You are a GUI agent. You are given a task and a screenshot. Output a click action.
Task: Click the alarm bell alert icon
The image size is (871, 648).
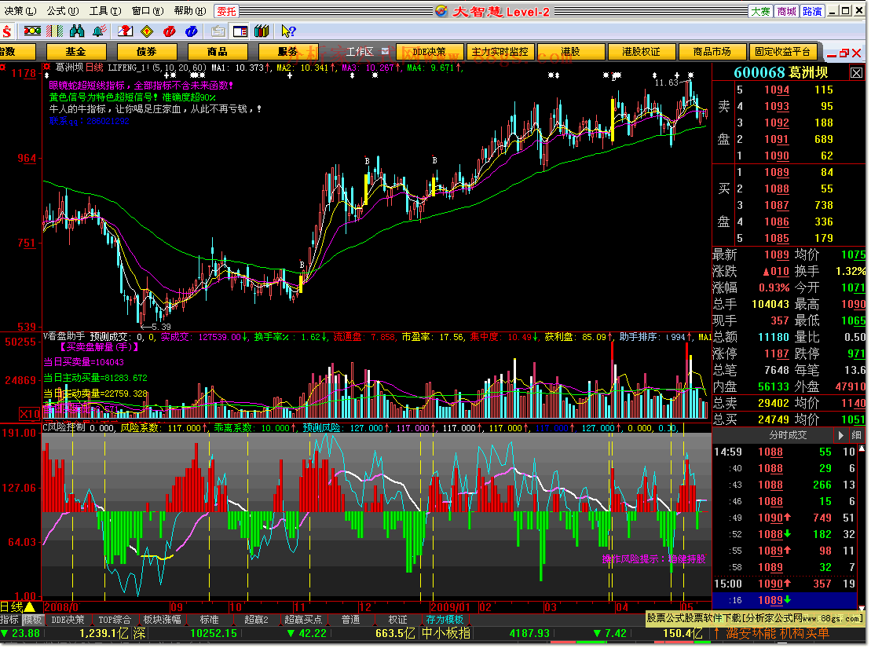tap(100, 31)
